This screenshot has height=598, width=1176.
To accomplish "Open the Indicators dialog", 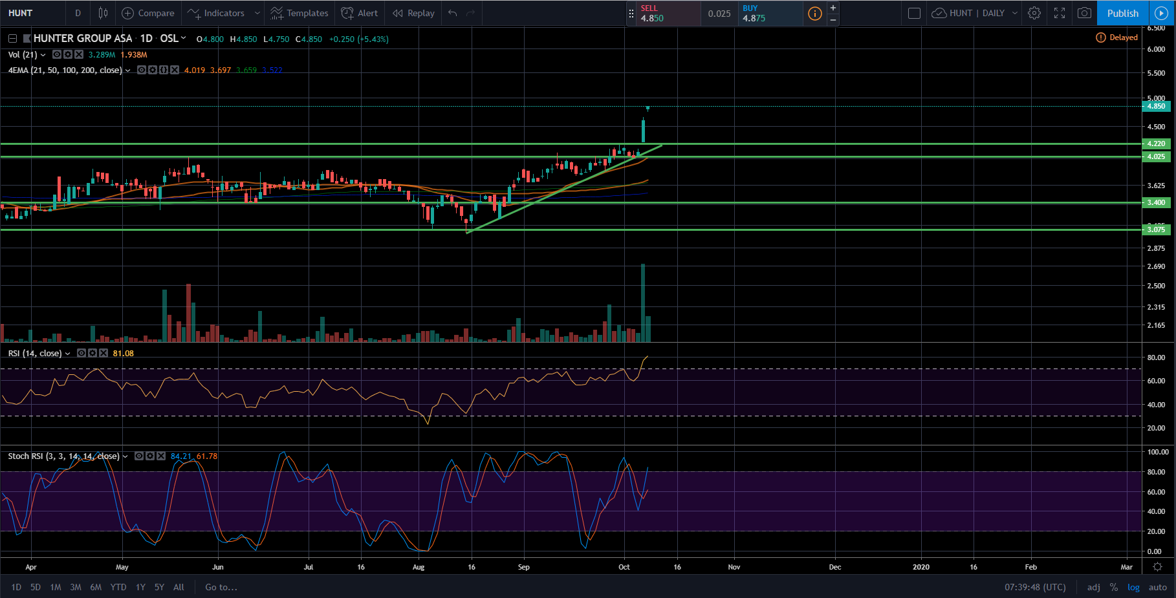I will pos(216,13).
